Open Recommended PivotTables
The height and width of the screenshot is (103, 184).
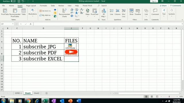coord(15,13)
